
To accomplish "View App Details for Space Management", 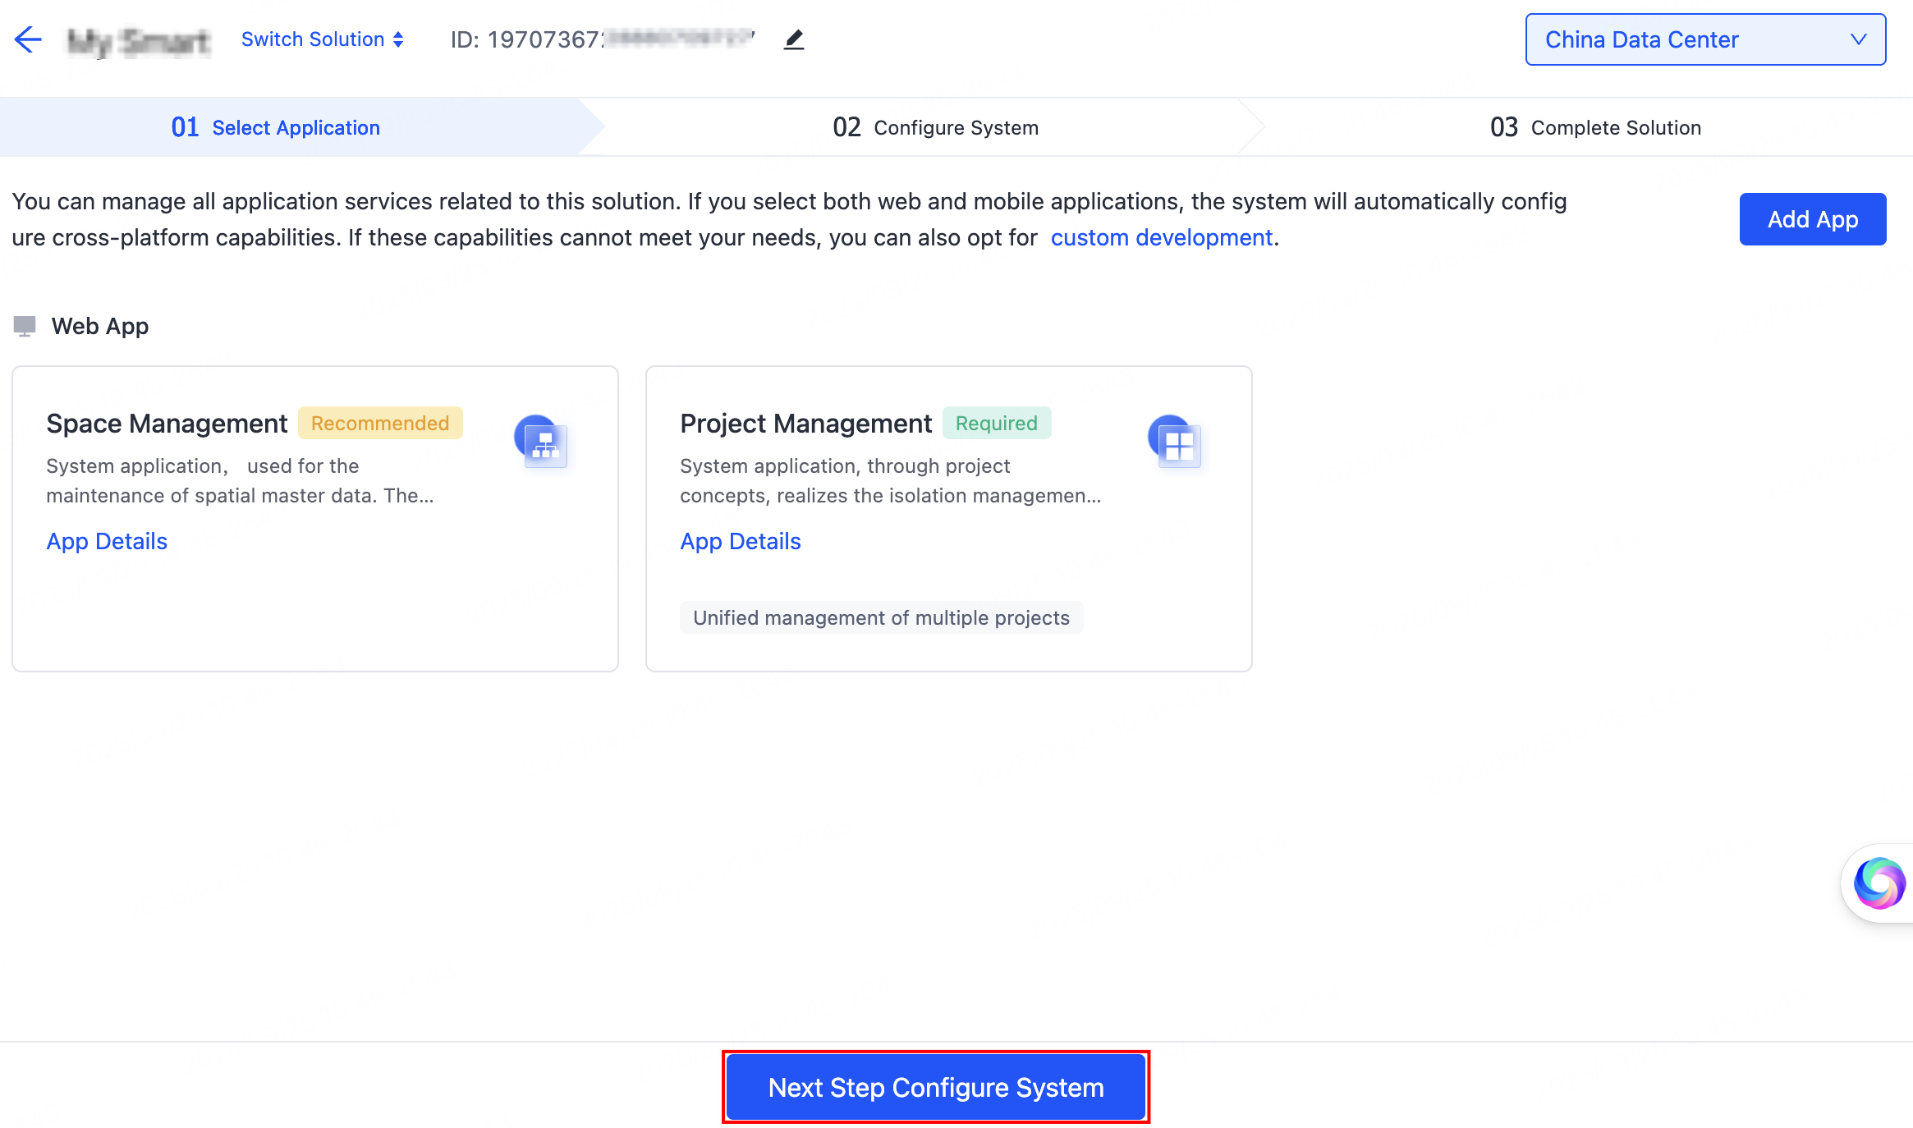I will pos(107,540).
